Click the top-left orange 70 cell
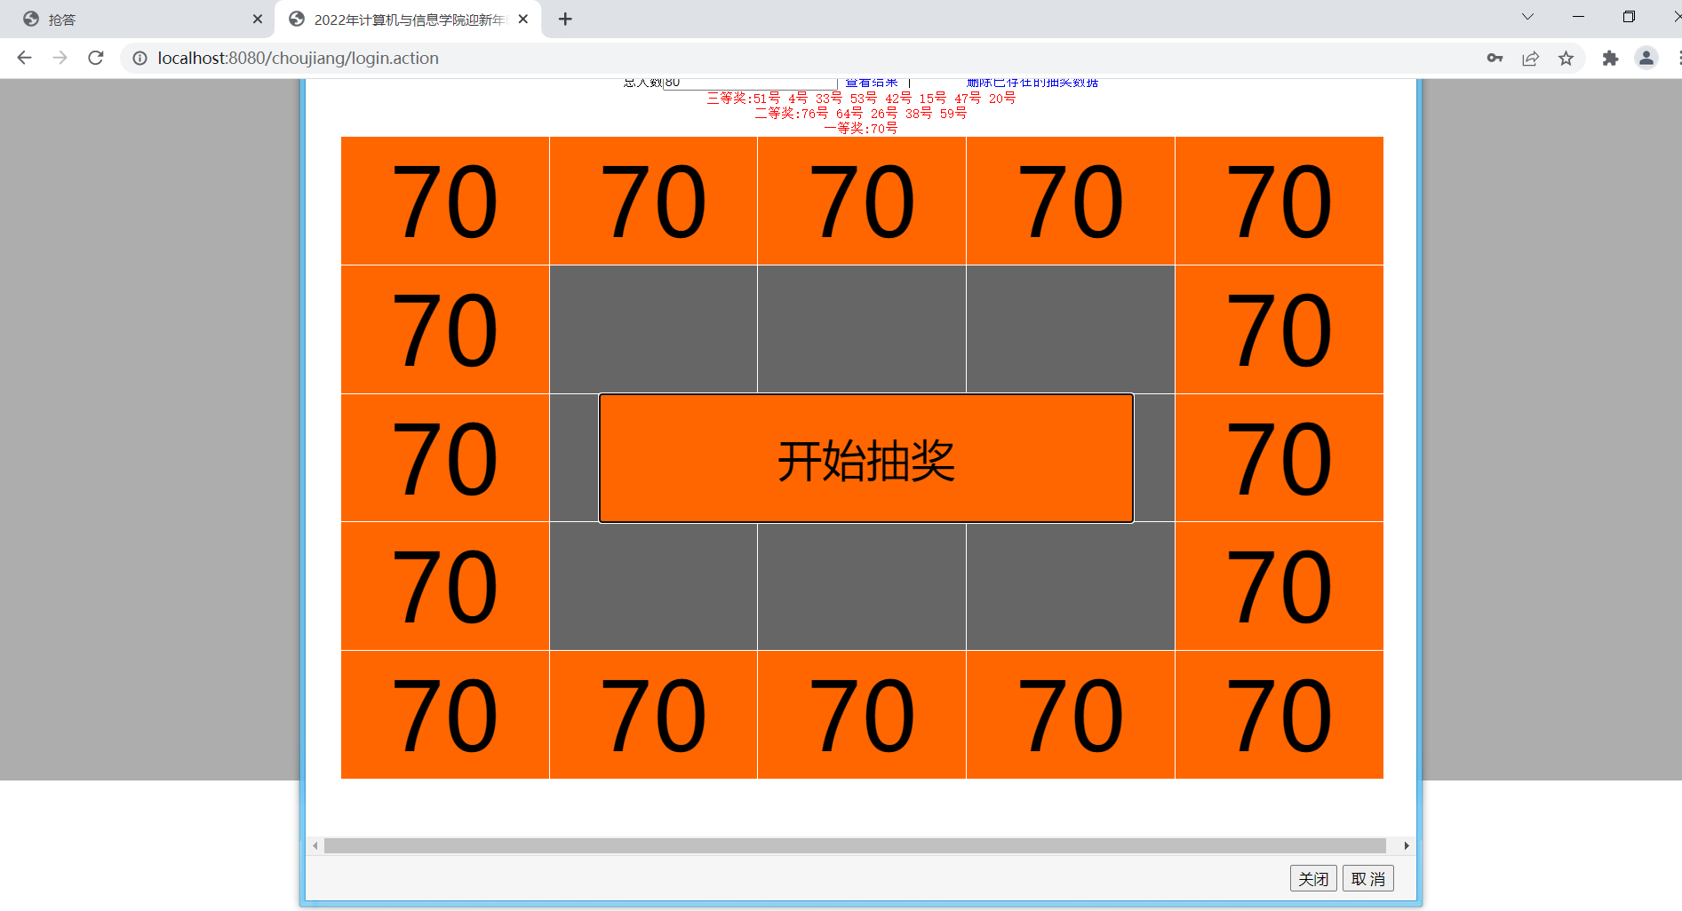This screenshot has height=911, width=1682. click(445, 201)
